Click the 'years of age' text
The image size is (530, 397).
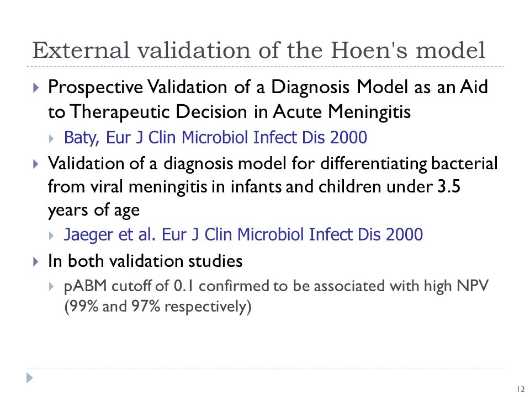click(x=94, y=211)
